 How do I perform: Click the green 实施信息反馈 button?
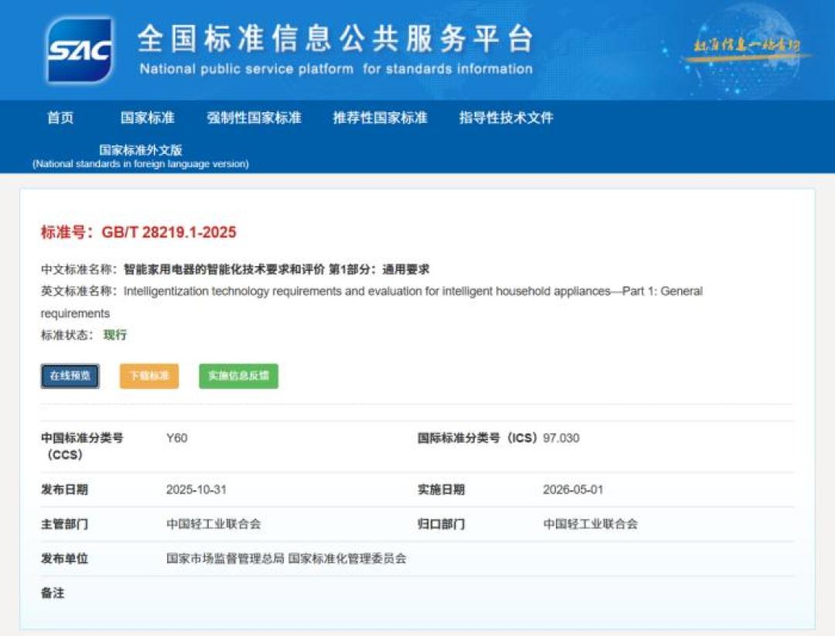point(239,376)
